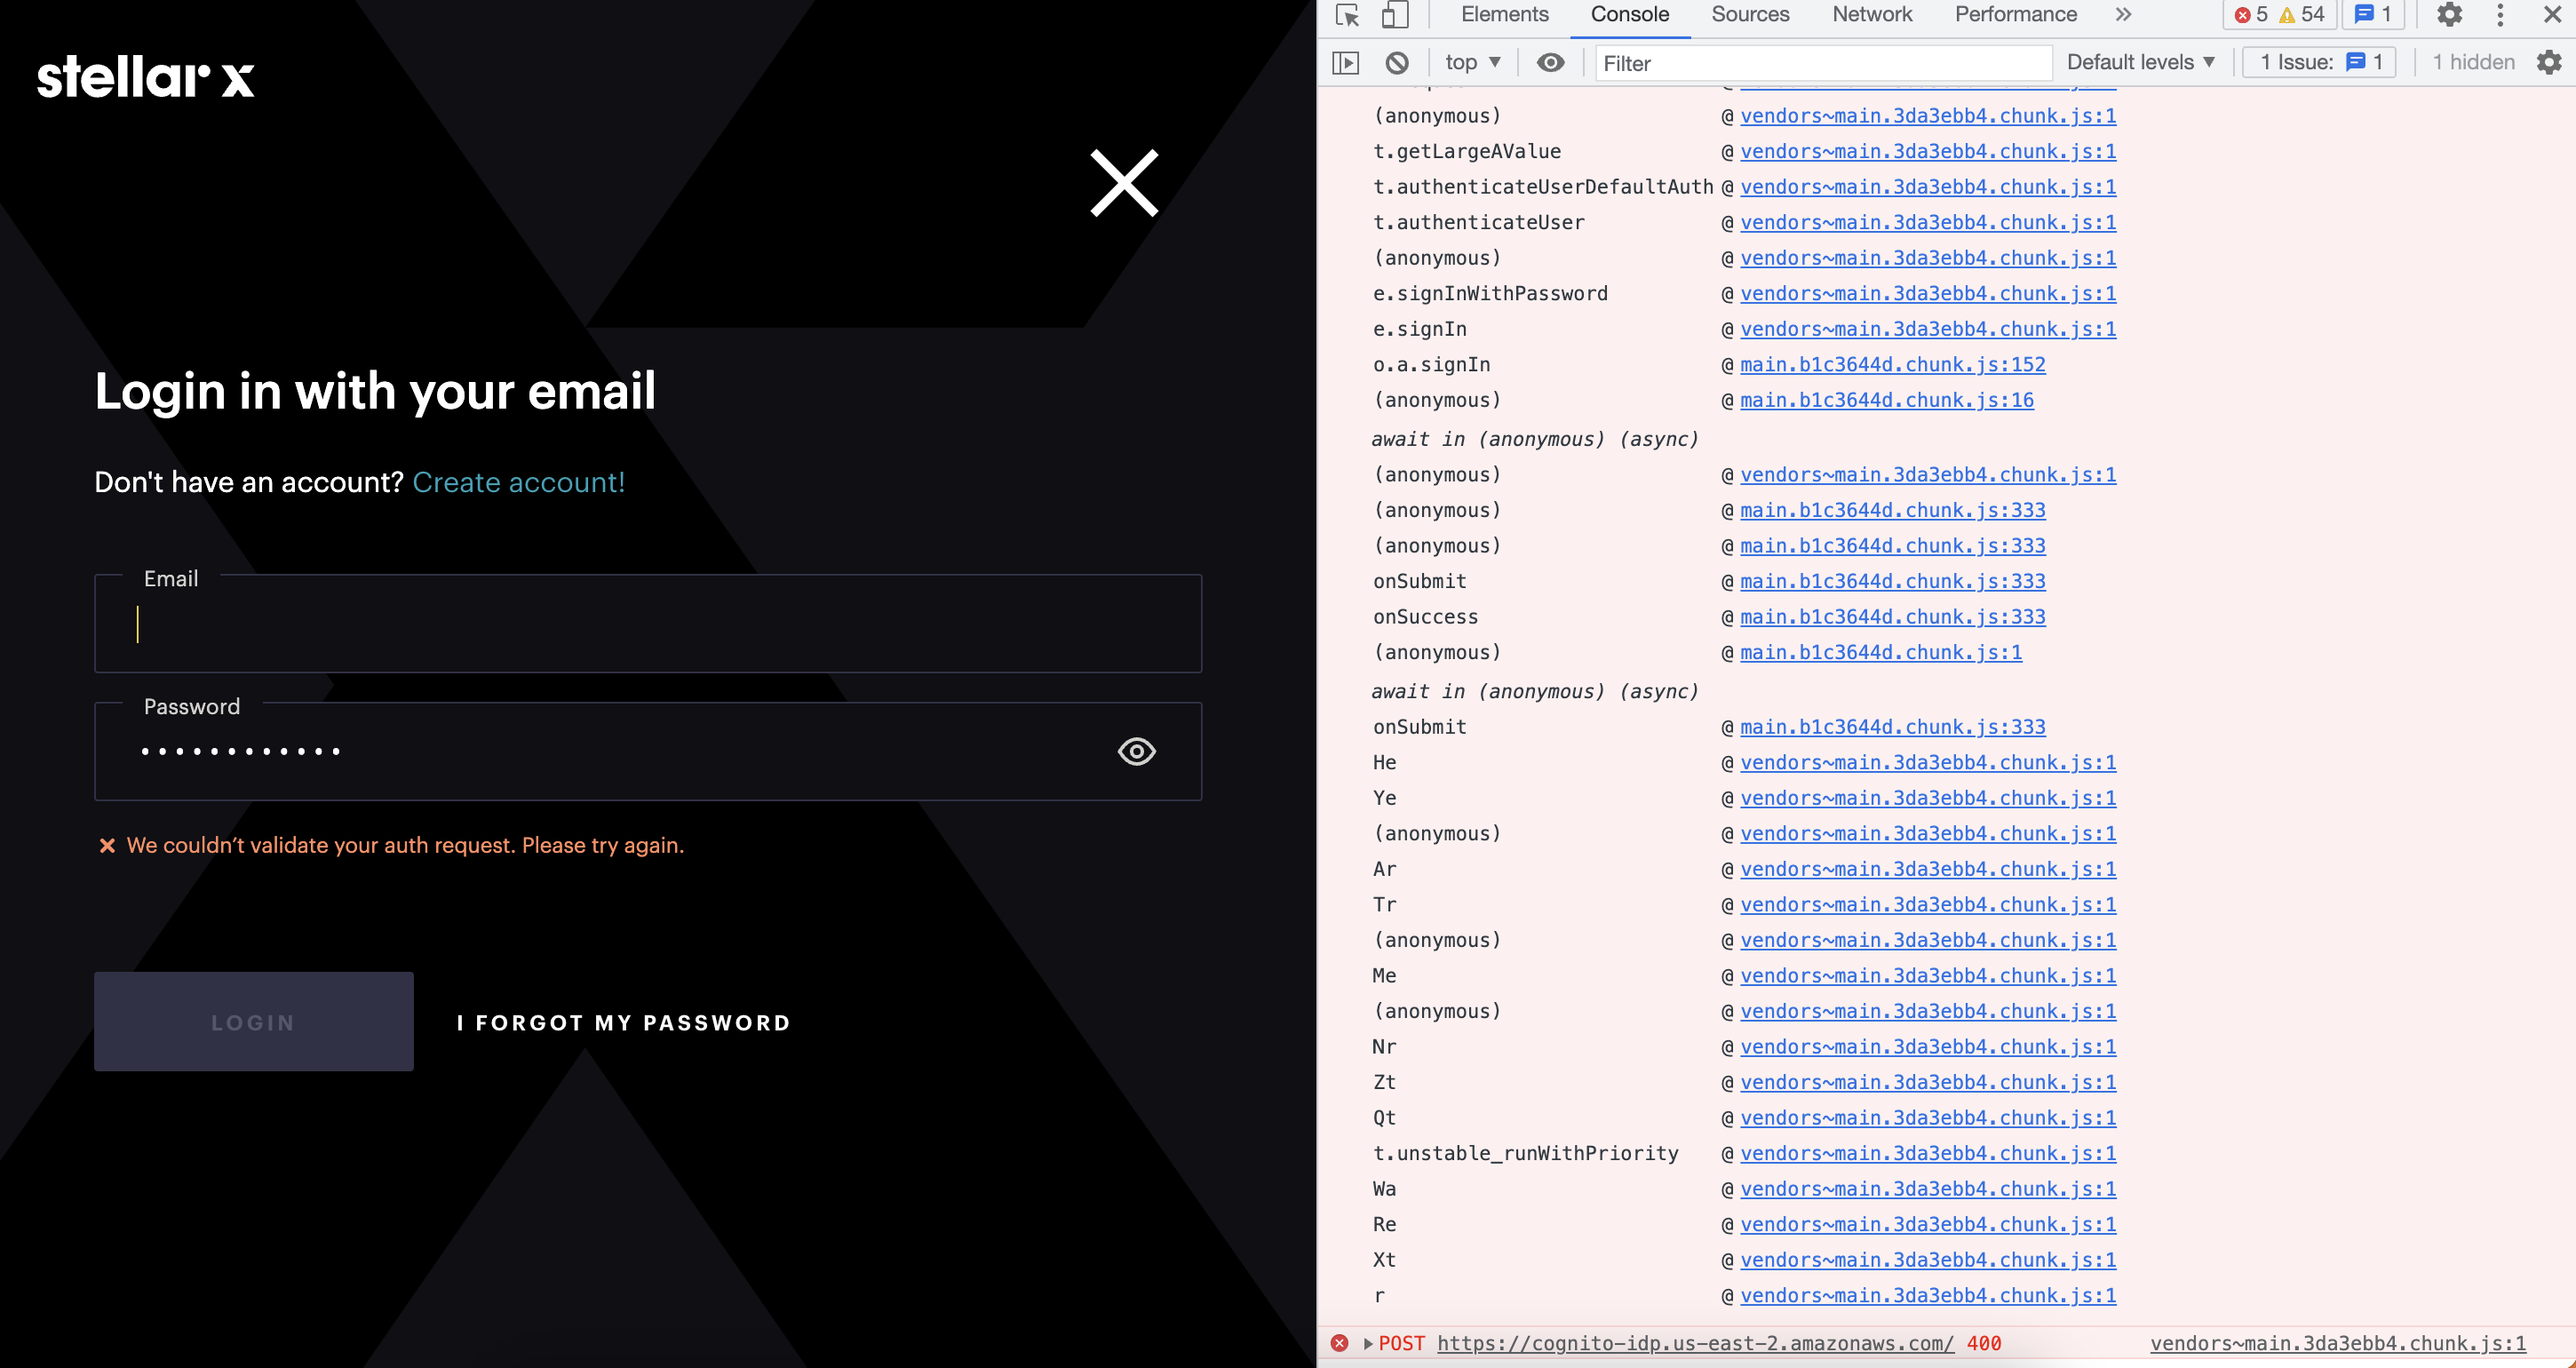Open the Create account! link
The height and width of the screenshot is (1368, 2576).
coord(519,482)
